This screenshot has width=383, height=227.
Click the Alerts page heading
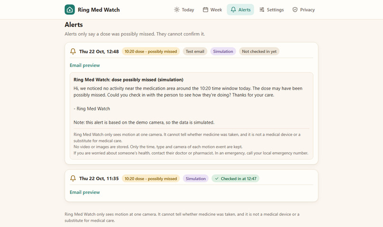74,25
